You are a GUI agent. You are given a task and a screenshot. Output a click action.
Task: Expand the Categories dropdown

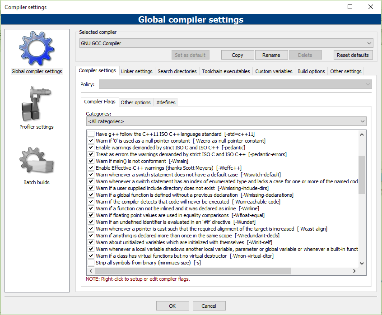226,121
